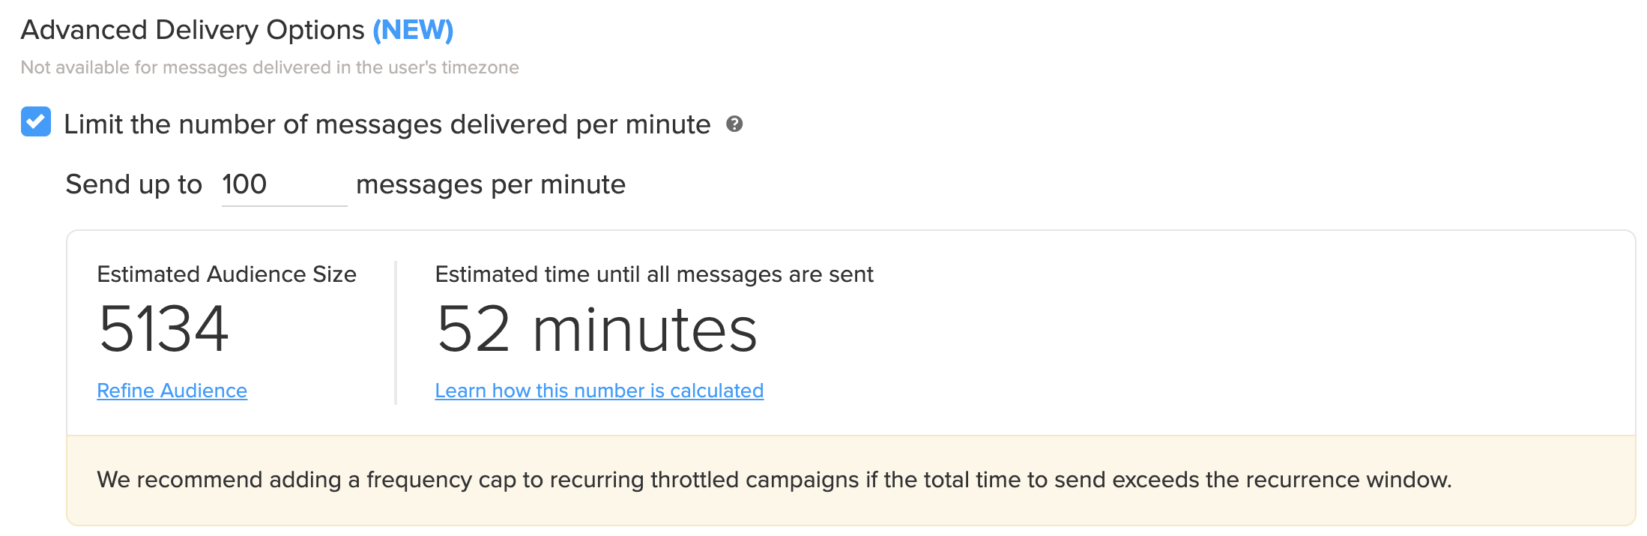Click "messages per minute" text after the input
Image resolution: width=1647 pixels, height=536 pixels.
pos(490,184)
